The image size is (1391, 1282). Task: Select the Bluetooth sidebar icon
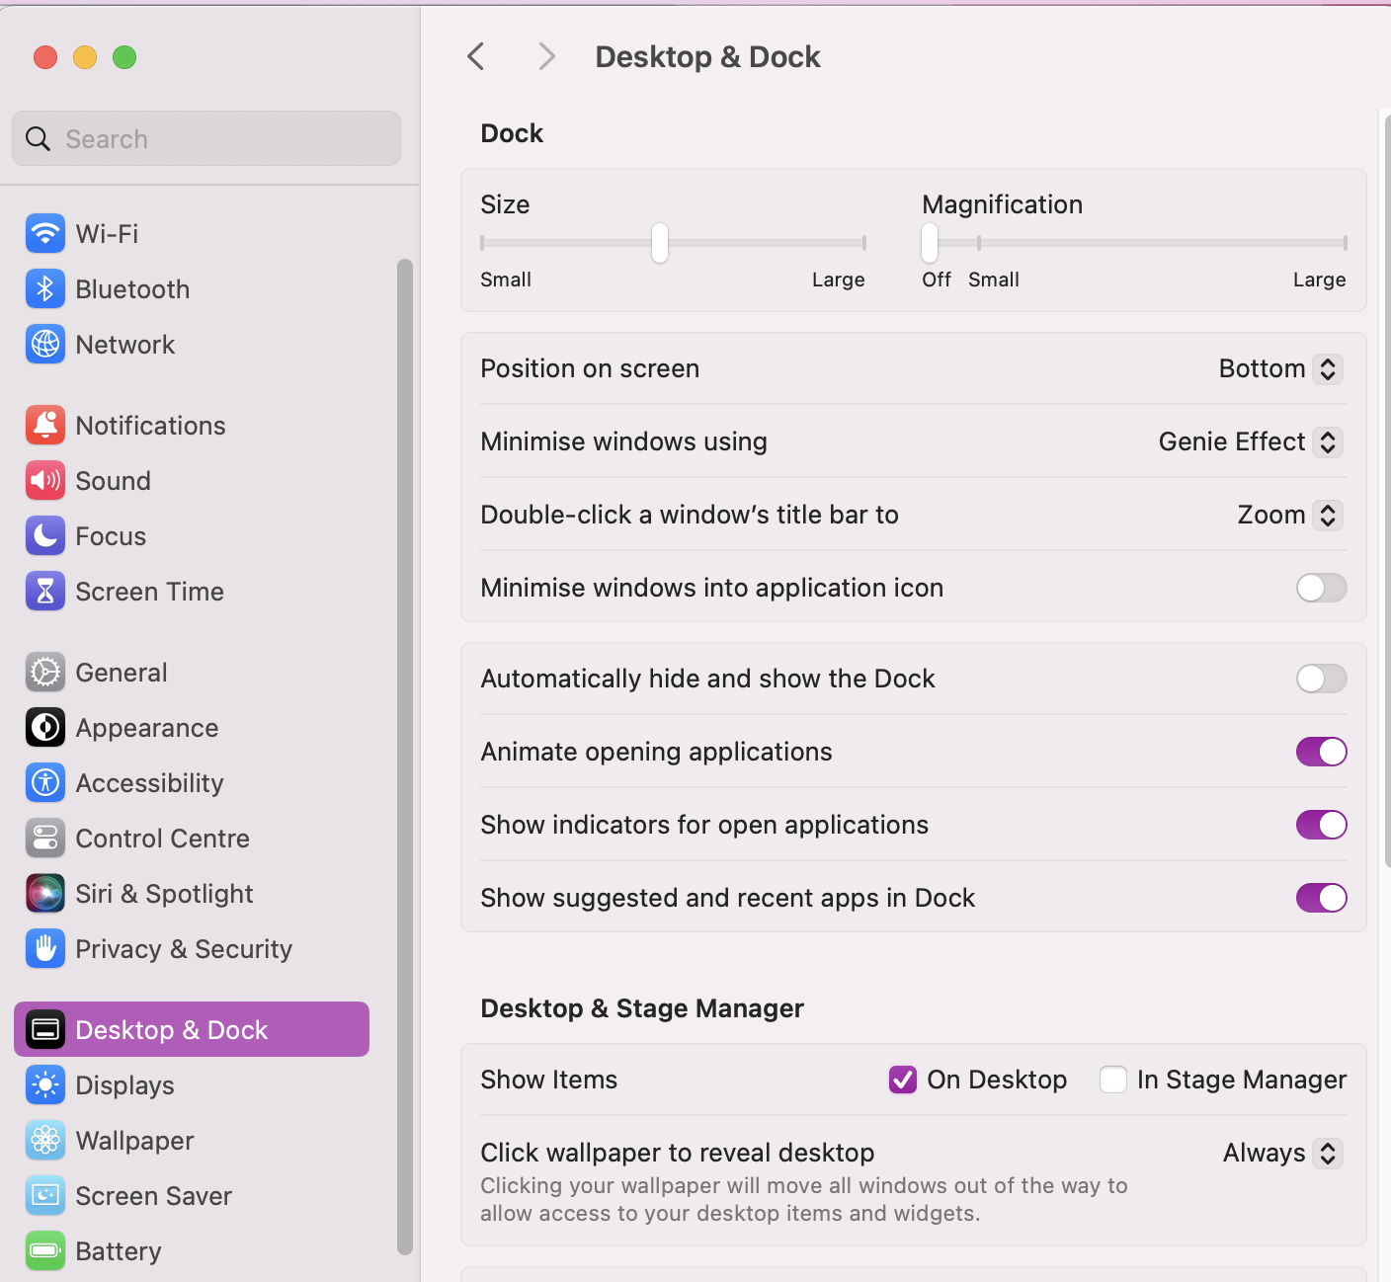44,288
